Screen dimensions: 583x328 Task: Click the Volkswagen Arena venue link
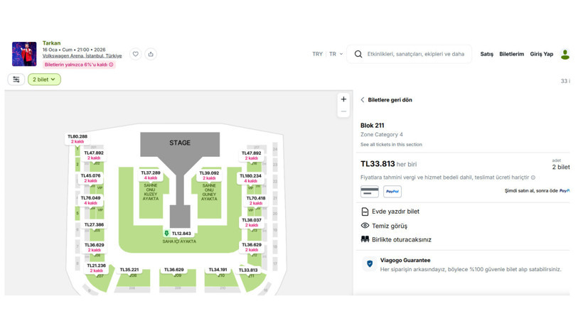tap(82, 56)
